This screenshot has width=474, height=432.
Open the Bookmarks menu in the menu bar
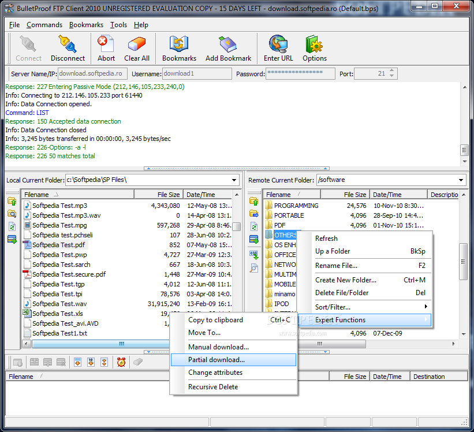[86, 25]
